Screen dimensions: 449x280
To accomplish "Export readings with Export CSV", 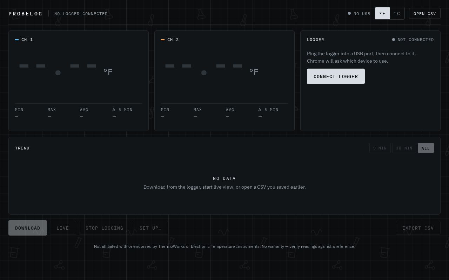I will pyautogui.click(x=418, y=228).
